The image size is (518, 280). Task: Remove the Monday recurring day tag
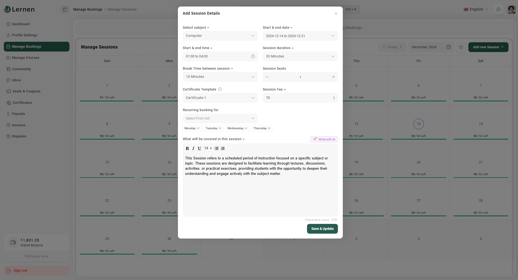pos(198,128)
